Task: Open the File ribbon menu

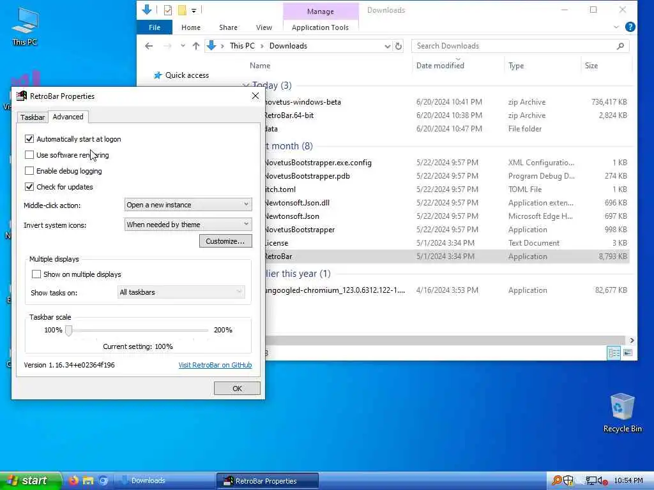Action: coord(155,27)
